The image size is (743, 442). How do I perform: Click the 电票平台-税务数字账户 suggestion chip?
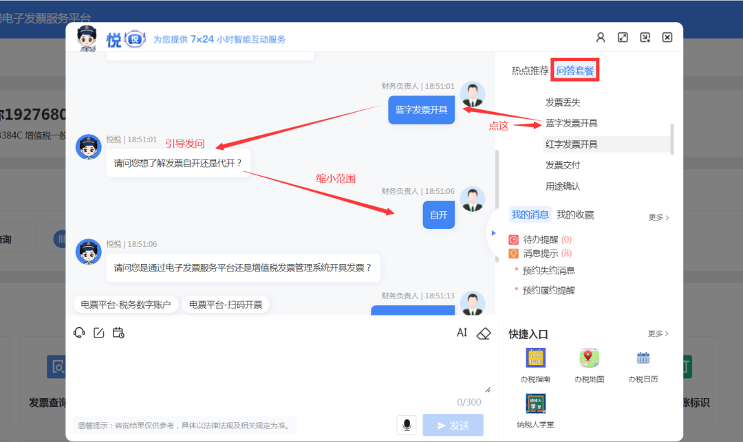[126, 305]
